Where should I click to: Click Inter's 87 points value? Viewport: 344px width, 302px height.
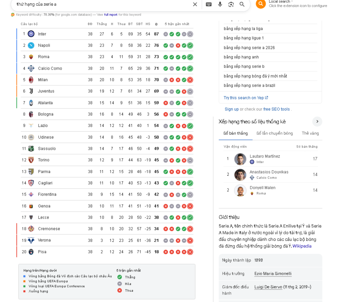pyautogui.click(x=156, y=34)
